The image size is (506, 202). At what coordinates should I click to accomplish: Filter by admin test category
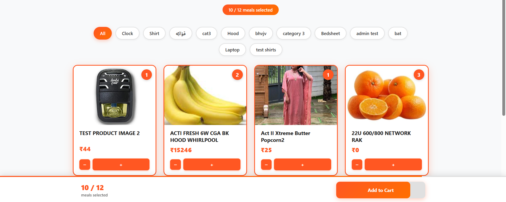367,33
